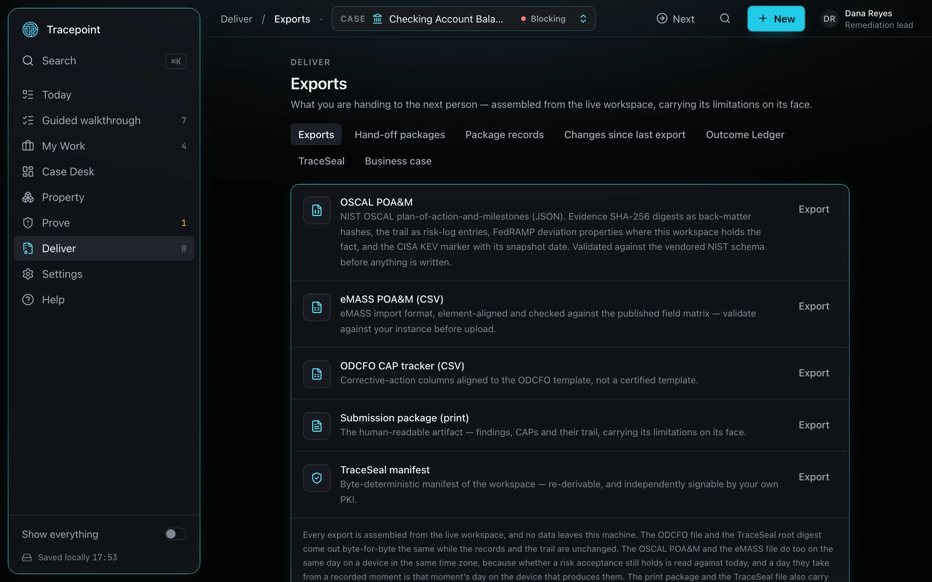This screenshot has width=932, height=582.
Task: Expand the case selector chevrons
Action: 583,19
